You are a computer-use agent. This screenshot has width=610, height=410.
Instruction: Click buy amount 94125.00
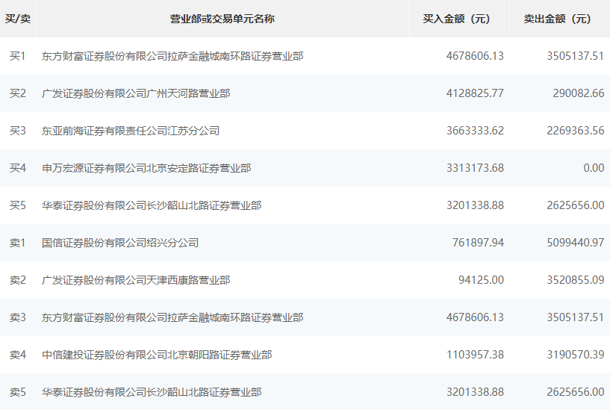tap(481, 280)
